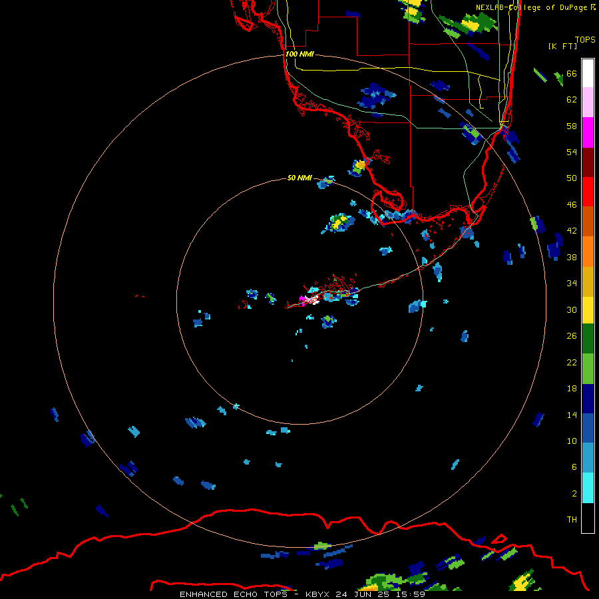The image size is (599, 599).
Task: Click the white-magenta echo core near Key West
Action: pyautogui.click(x=310, y=299)
